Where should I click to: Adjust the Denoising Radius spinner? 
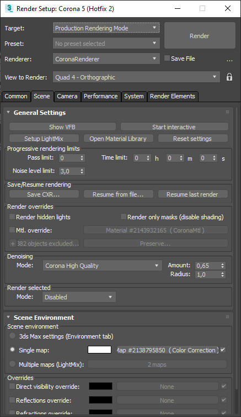pyautogui.click(x=223, y=274)
